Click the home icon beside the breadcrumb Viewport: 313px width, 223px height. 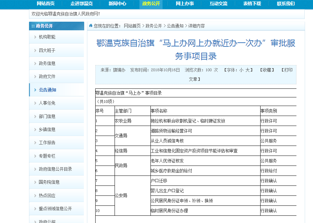(91, 26)
